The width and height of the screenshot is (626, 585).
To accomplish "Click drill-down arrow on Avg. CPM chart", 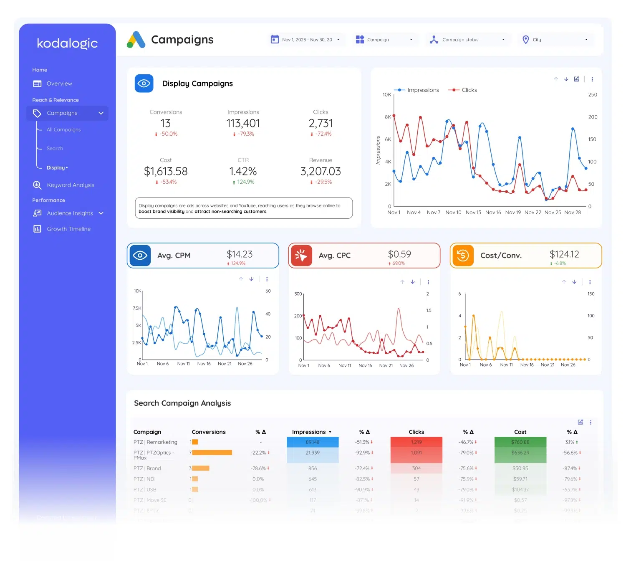I will click(x=251, y=279).
